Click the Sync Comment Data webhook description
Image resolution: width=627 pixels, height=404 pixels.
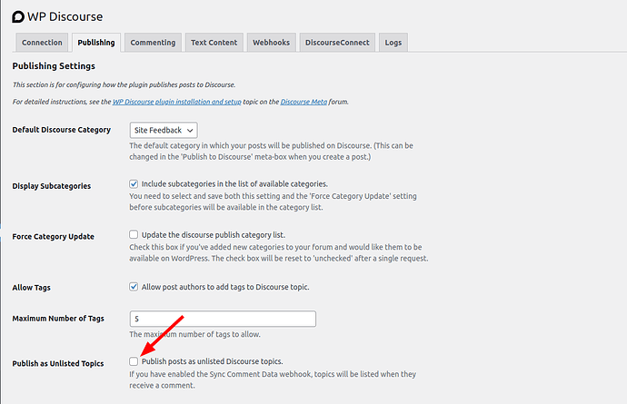273,379
